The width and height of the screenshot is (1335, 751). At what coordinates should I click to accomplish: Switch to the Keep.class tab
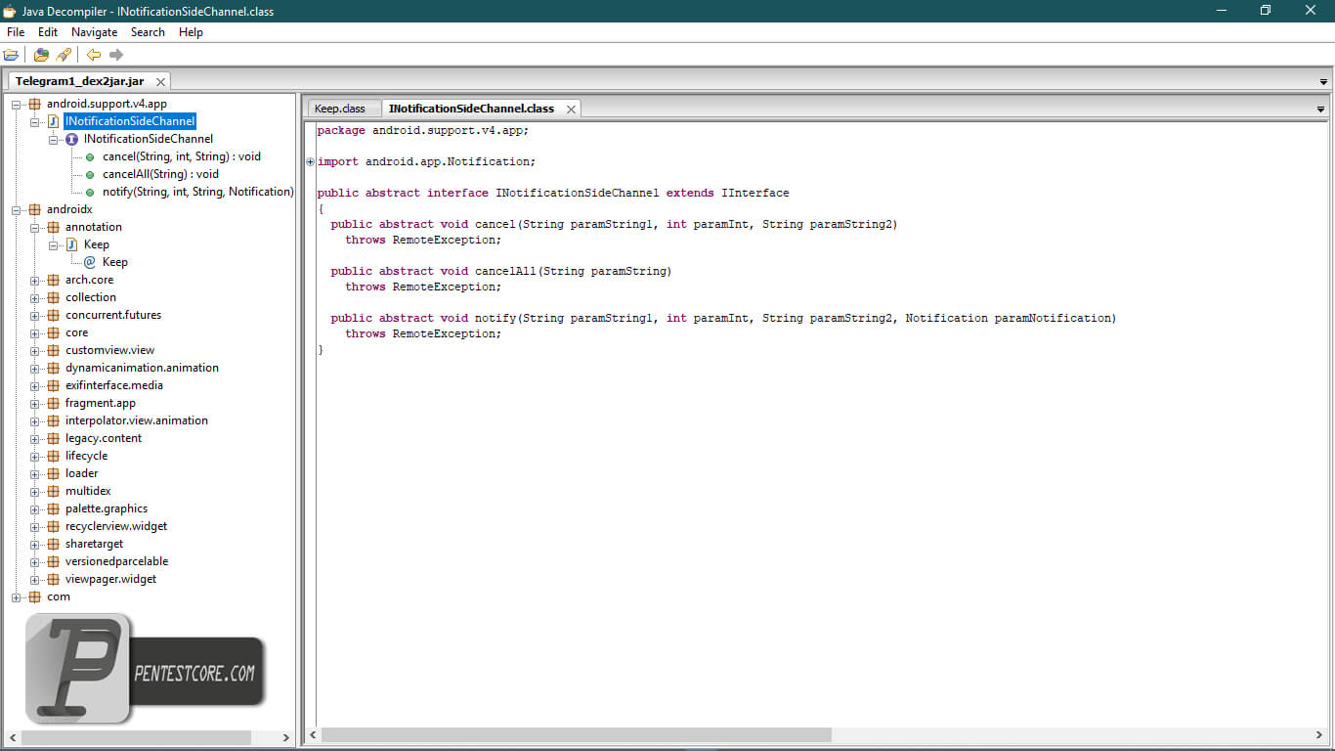coord(340,109)
